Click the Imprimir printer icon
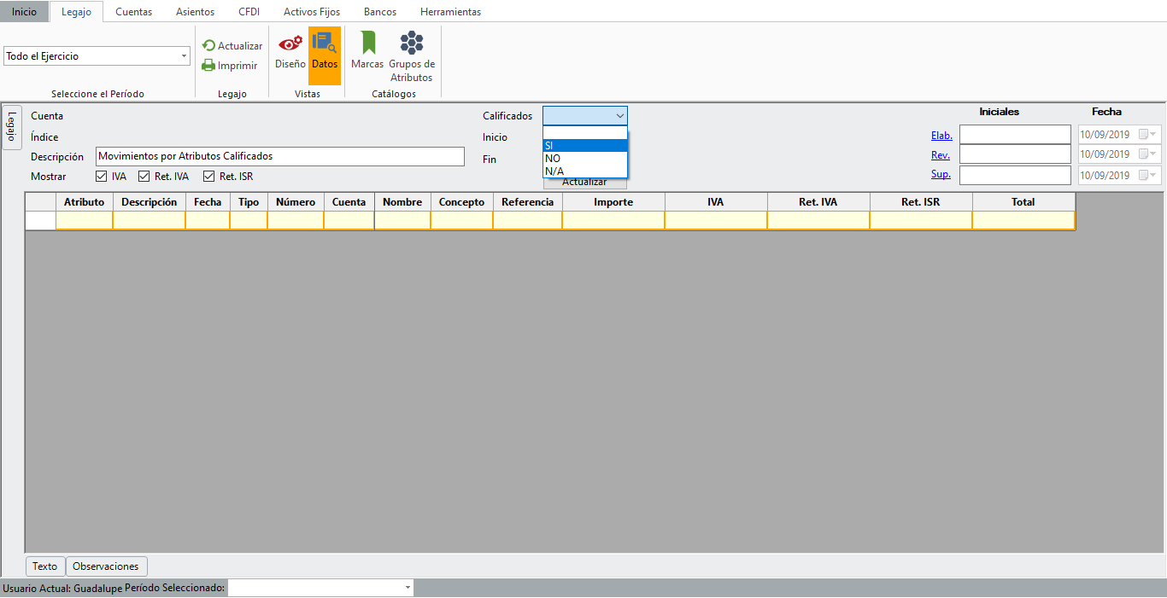Image resolution: width=1167 pixels, height=598 pixels. click(x=209, y=66)
